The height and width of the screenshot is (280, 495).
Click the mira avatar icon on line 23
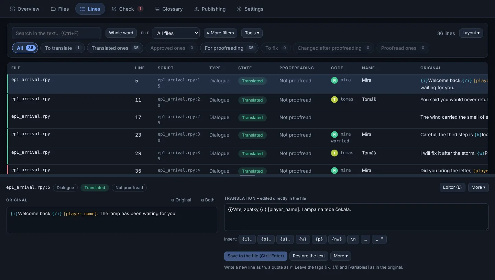pyautogui.click(x=334, y=135)
